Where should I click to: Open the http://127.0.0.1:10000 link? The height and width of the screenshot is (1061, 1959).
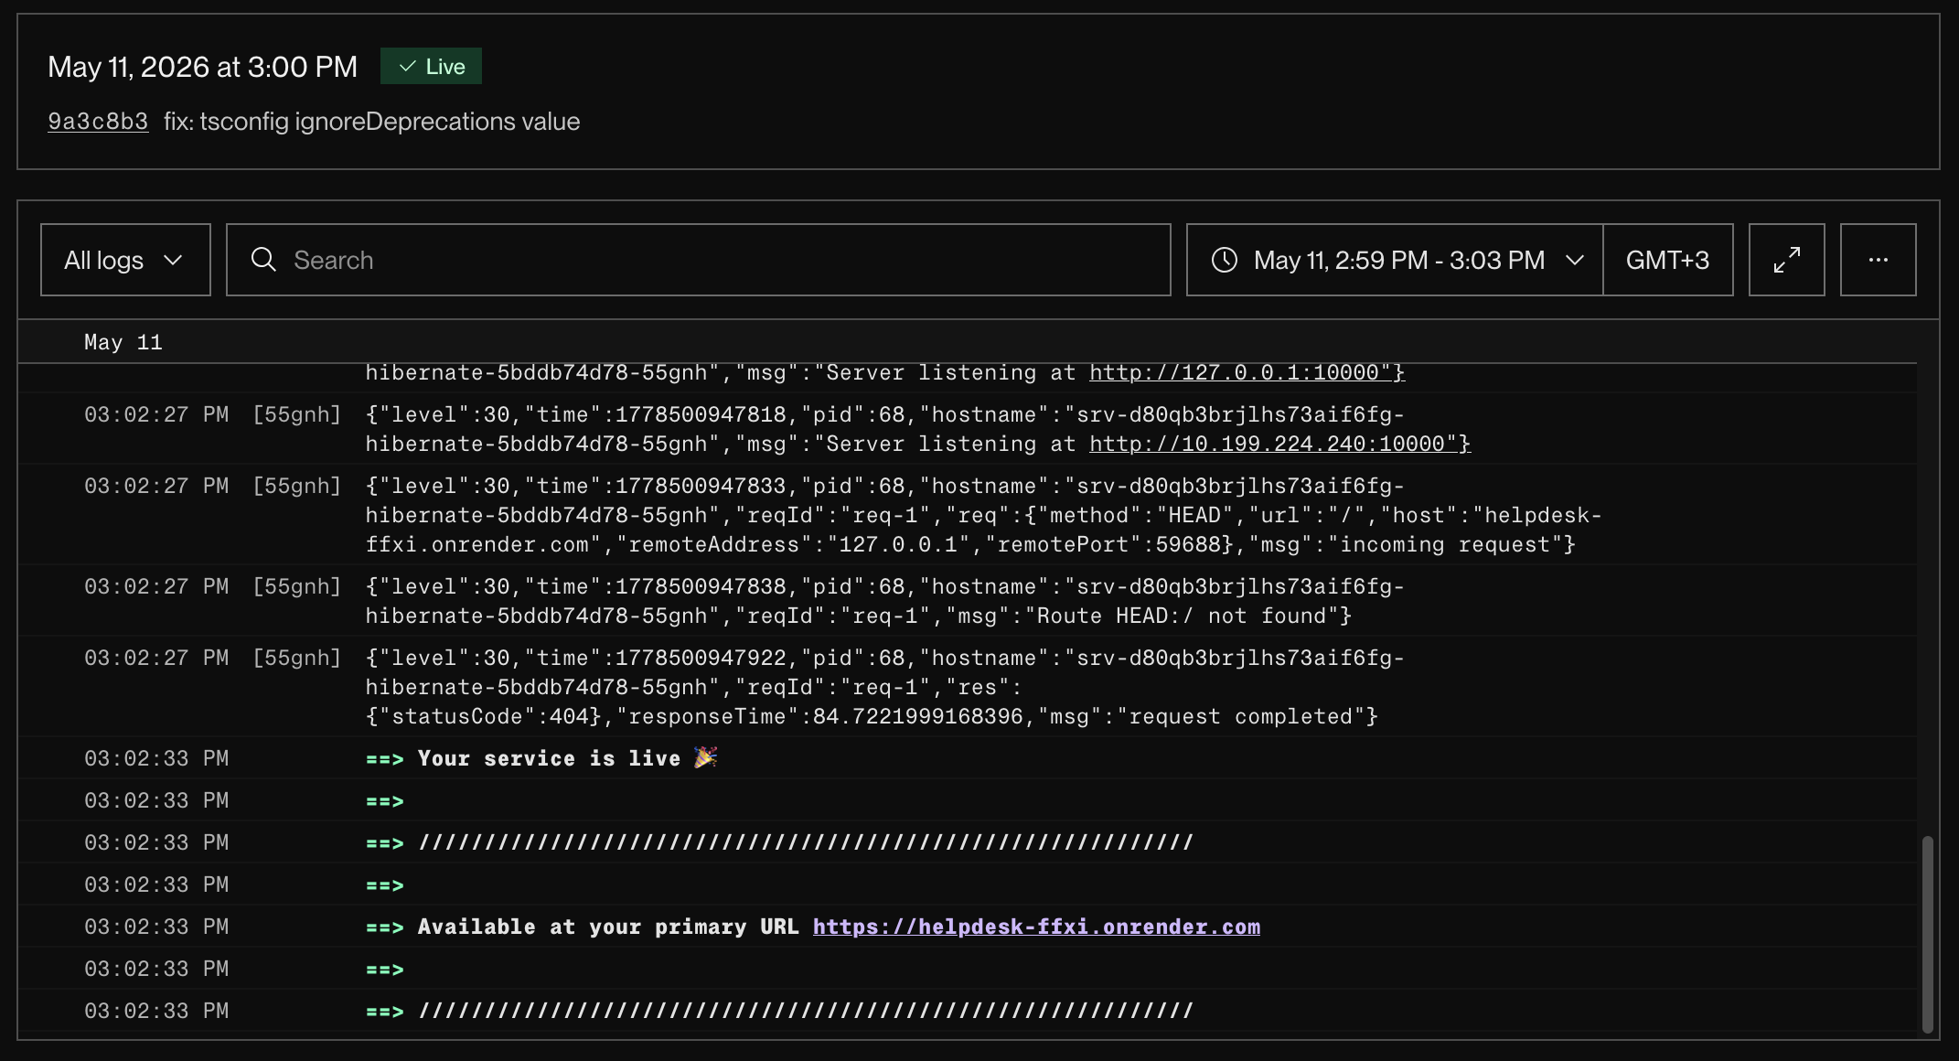[1247, 372]
